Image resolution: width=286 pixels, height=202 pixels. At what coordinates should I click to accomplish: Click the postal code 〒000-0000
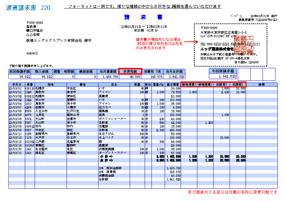pyautogui.click(x=35, y=23)
